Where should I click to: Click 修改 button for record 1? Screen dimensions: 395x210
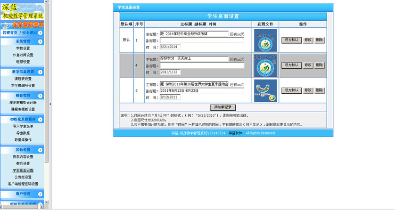308,40
